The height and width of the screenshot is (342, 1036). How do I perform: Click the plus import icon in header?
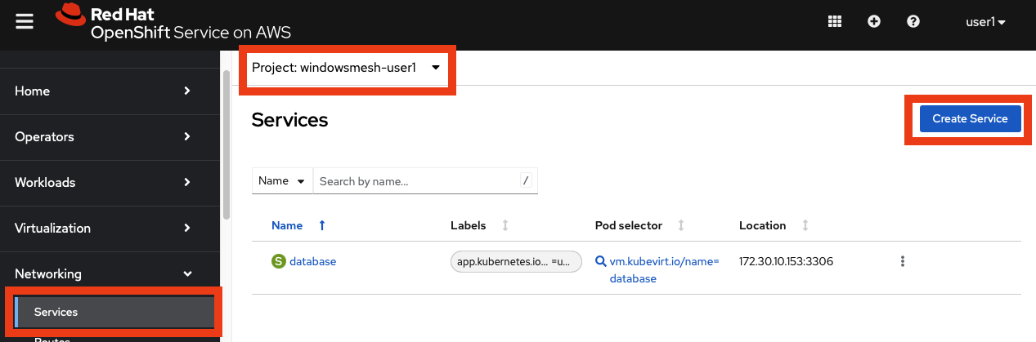click(x=874, y=22)
